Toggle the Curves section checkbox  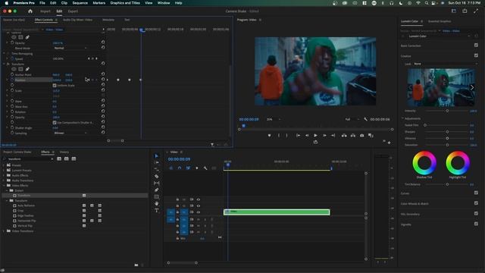[476, 193]
